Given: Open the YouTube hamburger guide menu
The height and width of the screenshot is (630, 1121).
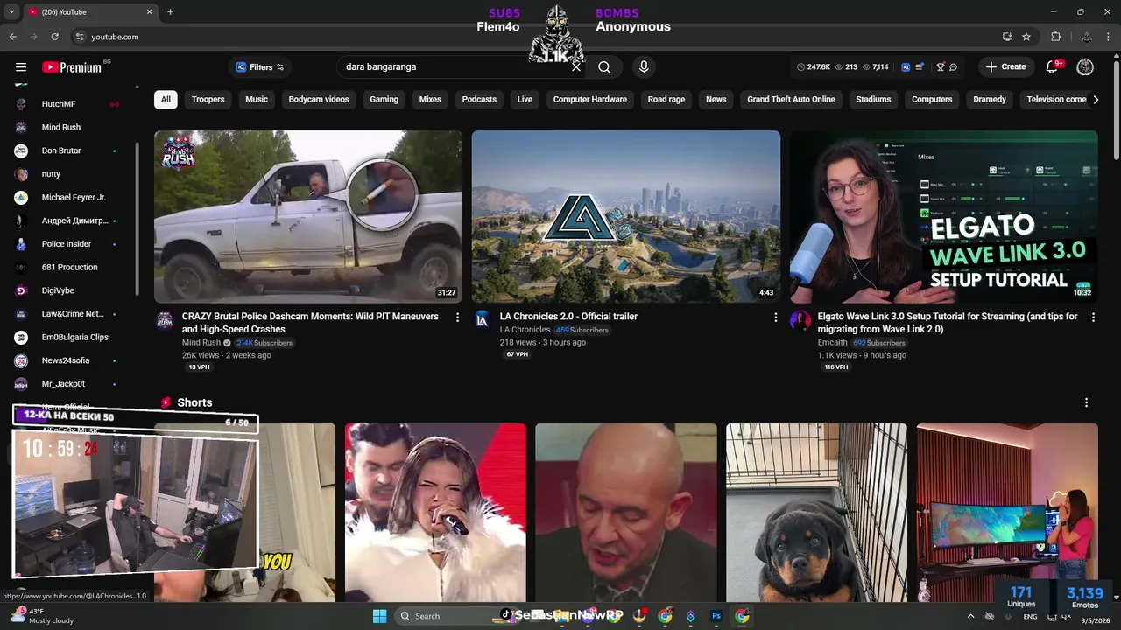Looking at the screenshot, I should coord(21,67).
